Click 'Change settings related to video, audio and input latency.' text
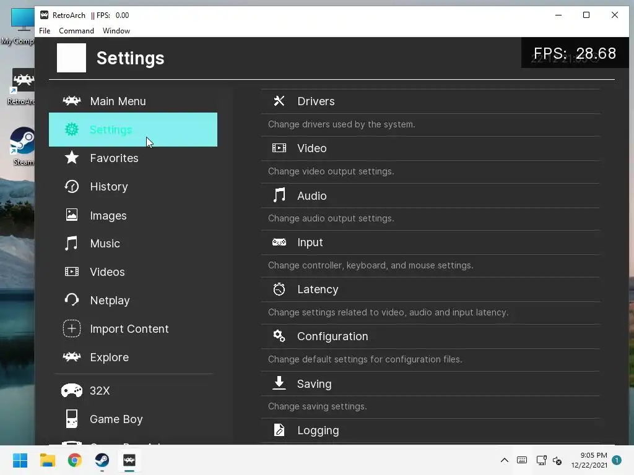 [x=389, y=312]
